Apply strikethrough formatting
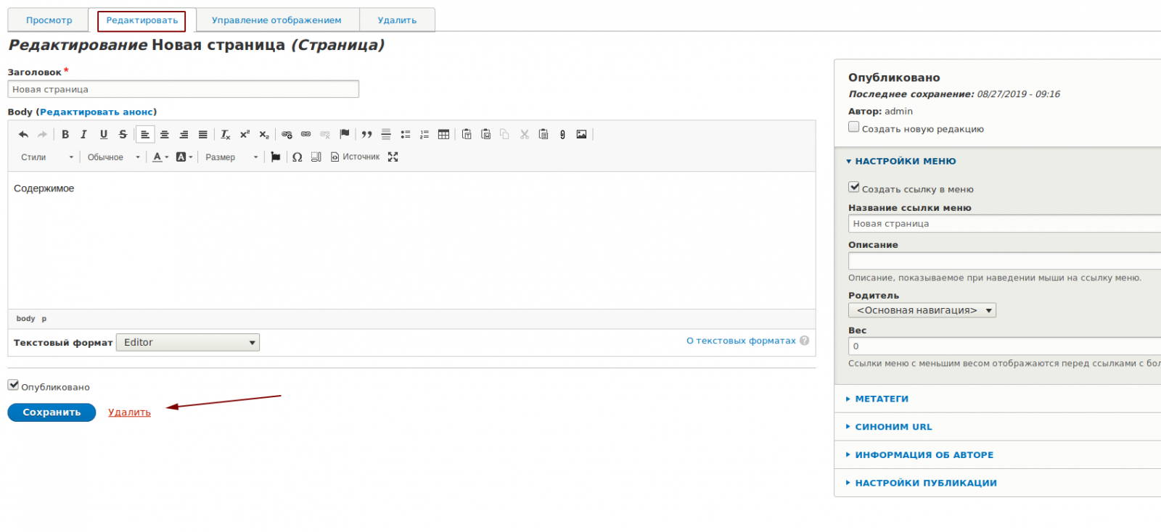1161x532 pixels. click(x=123, y=135)
